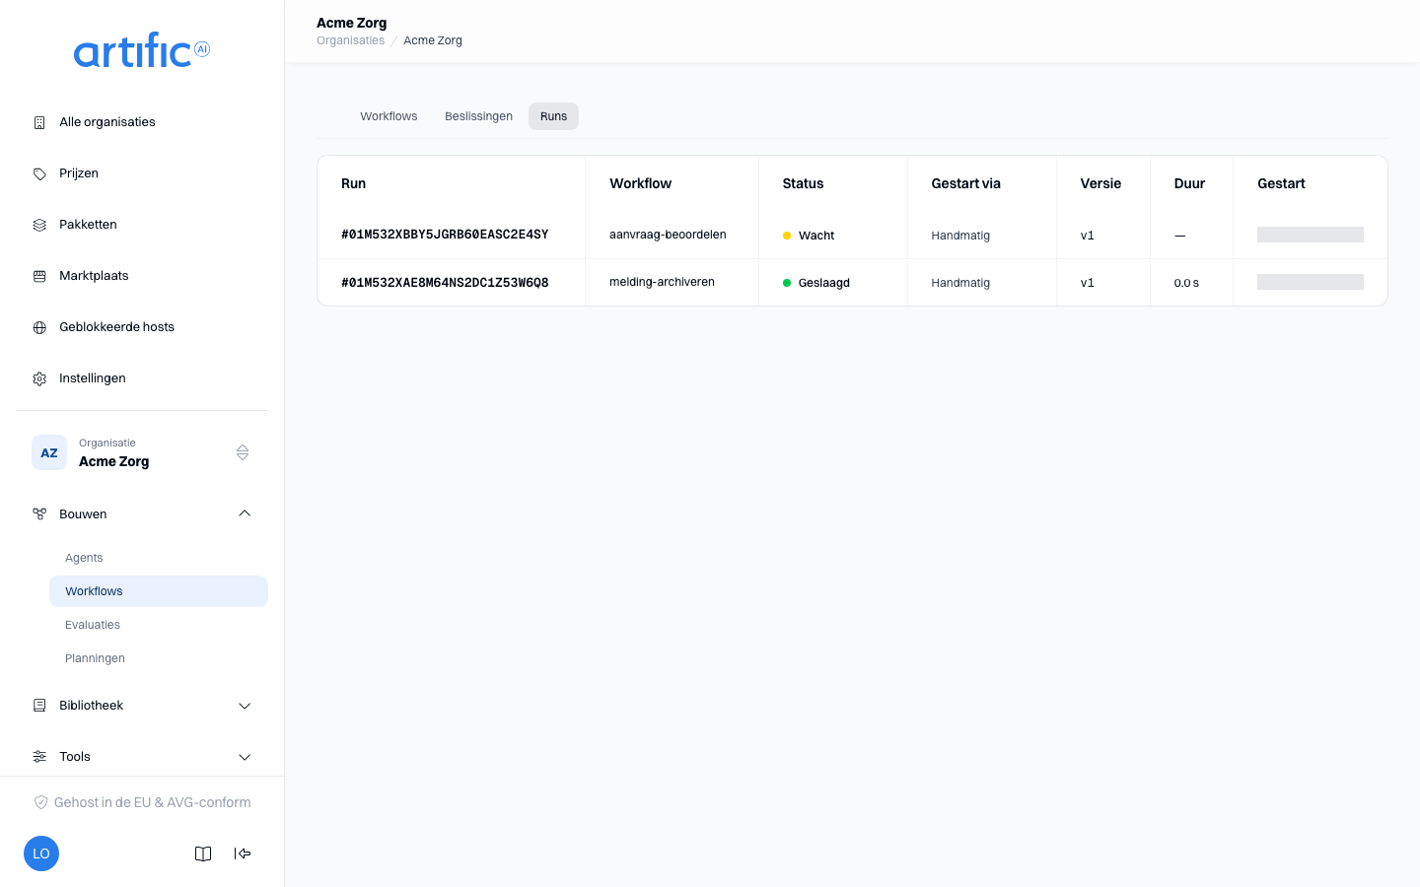Open the Instellingen page
This screenshot has height=887, width=1420.
[142, 378]
